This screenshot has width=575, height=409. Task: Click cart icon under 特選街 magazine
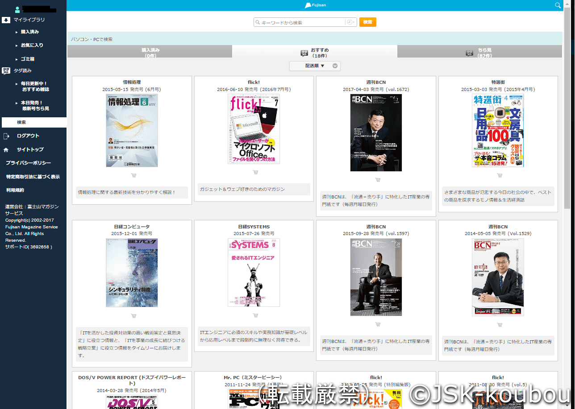tap(499, 175)
